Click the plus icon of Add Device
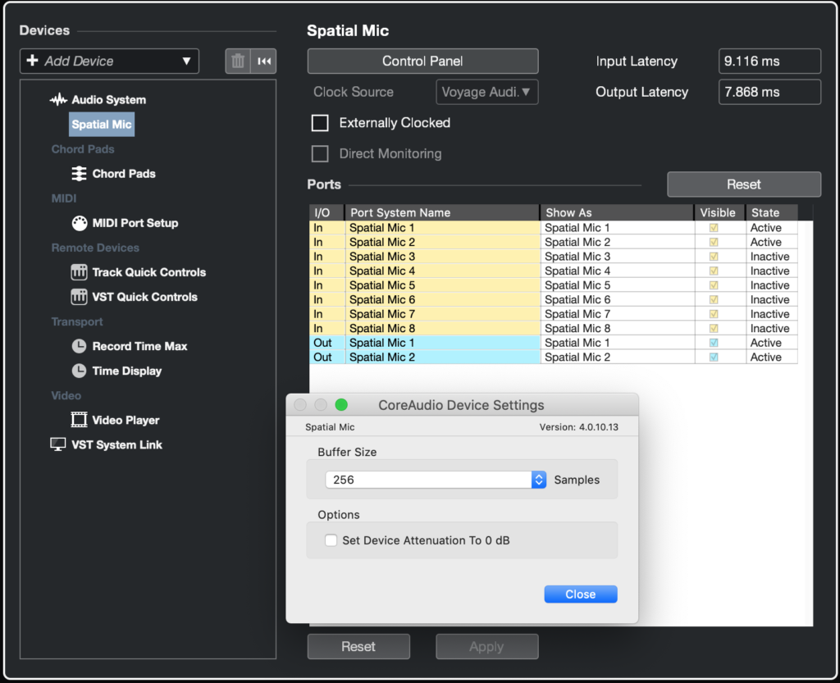 click(32, 61)
